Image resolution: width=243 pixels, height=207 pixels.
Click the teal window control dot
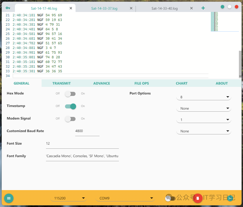(x=223, y=7)
